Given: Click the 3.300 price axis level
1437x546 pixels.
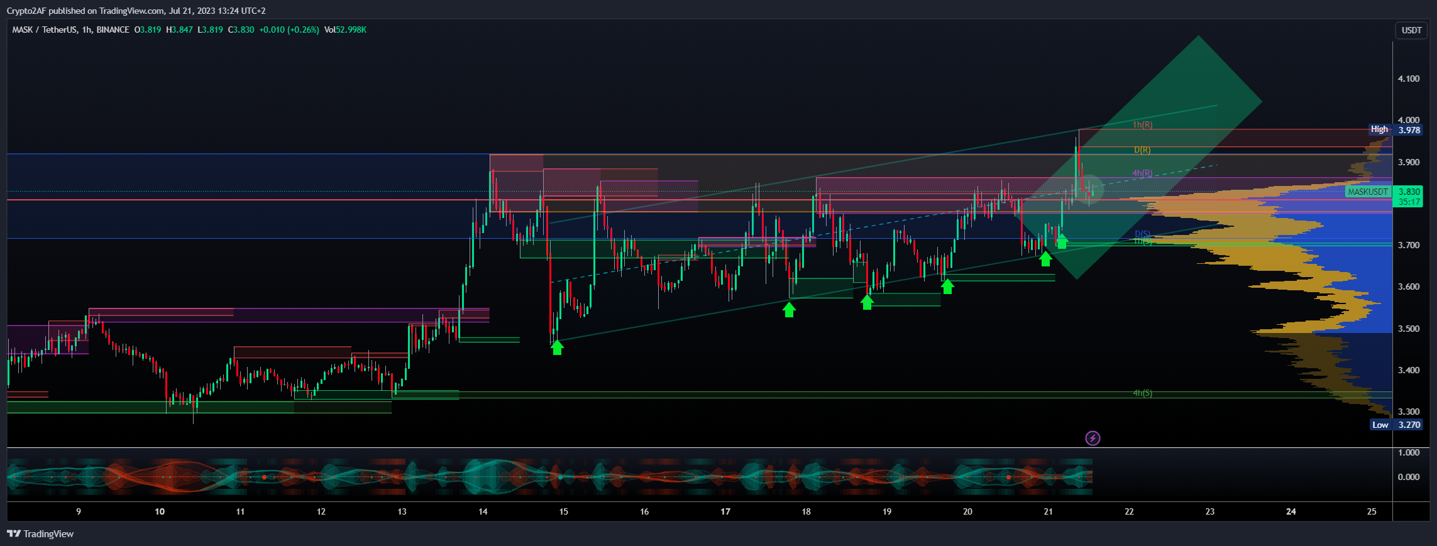Looking at the screenshot, I should pyautogui.click(x=1409, y=412).
